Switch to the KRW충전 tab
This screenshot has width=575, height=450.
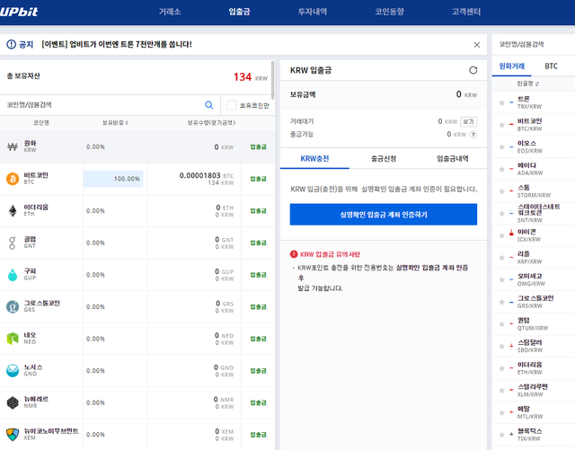(x=314, y=159)
